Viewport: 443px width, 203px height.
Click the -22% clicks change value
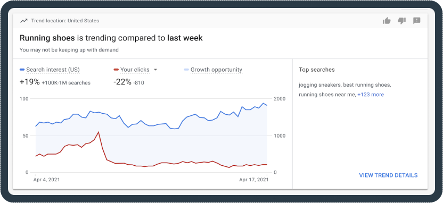122,82
